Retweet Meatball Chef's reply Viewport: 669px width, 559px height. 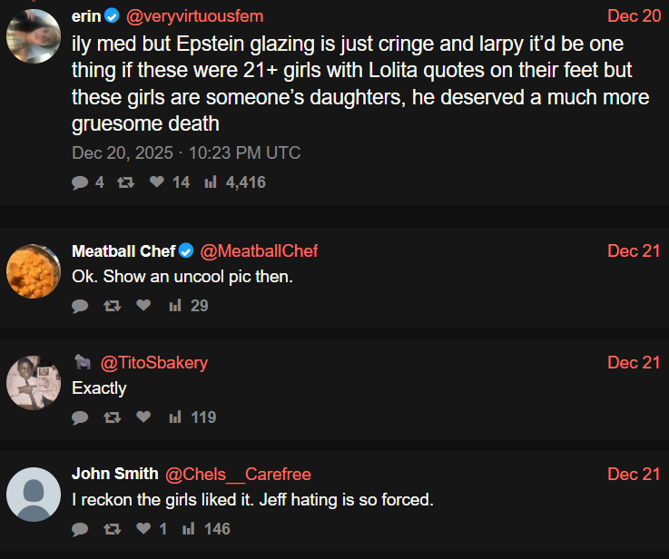112,306
